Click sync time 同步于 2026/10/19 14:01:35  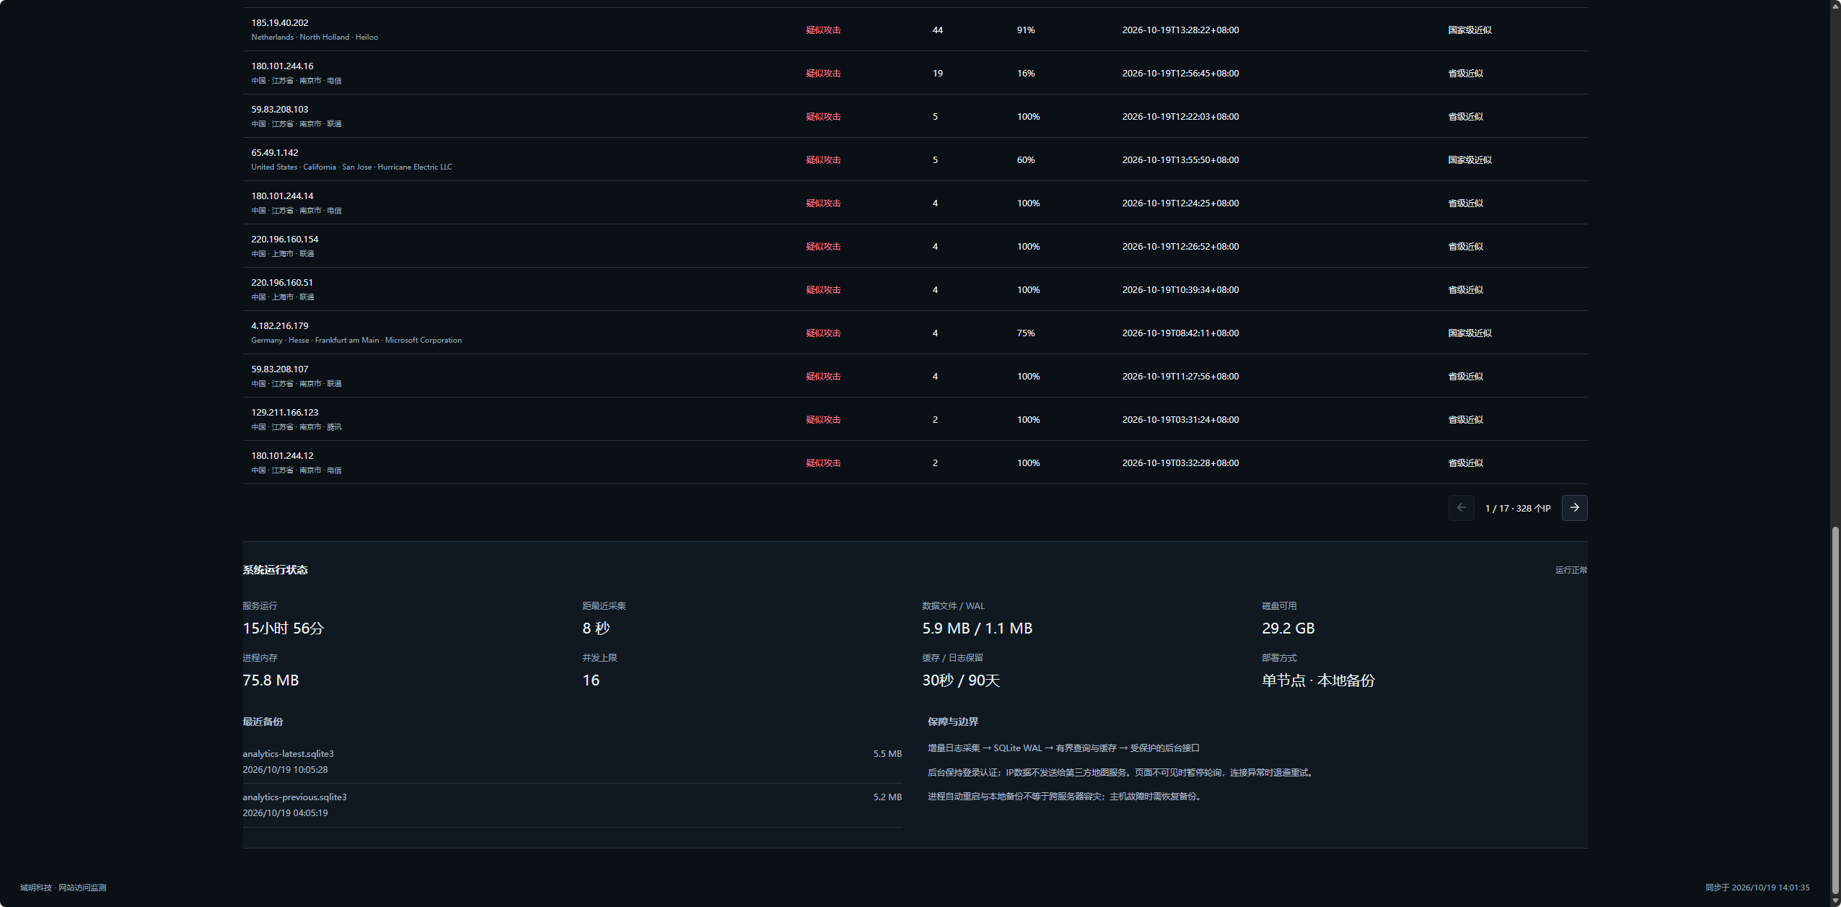(1757, 888)
